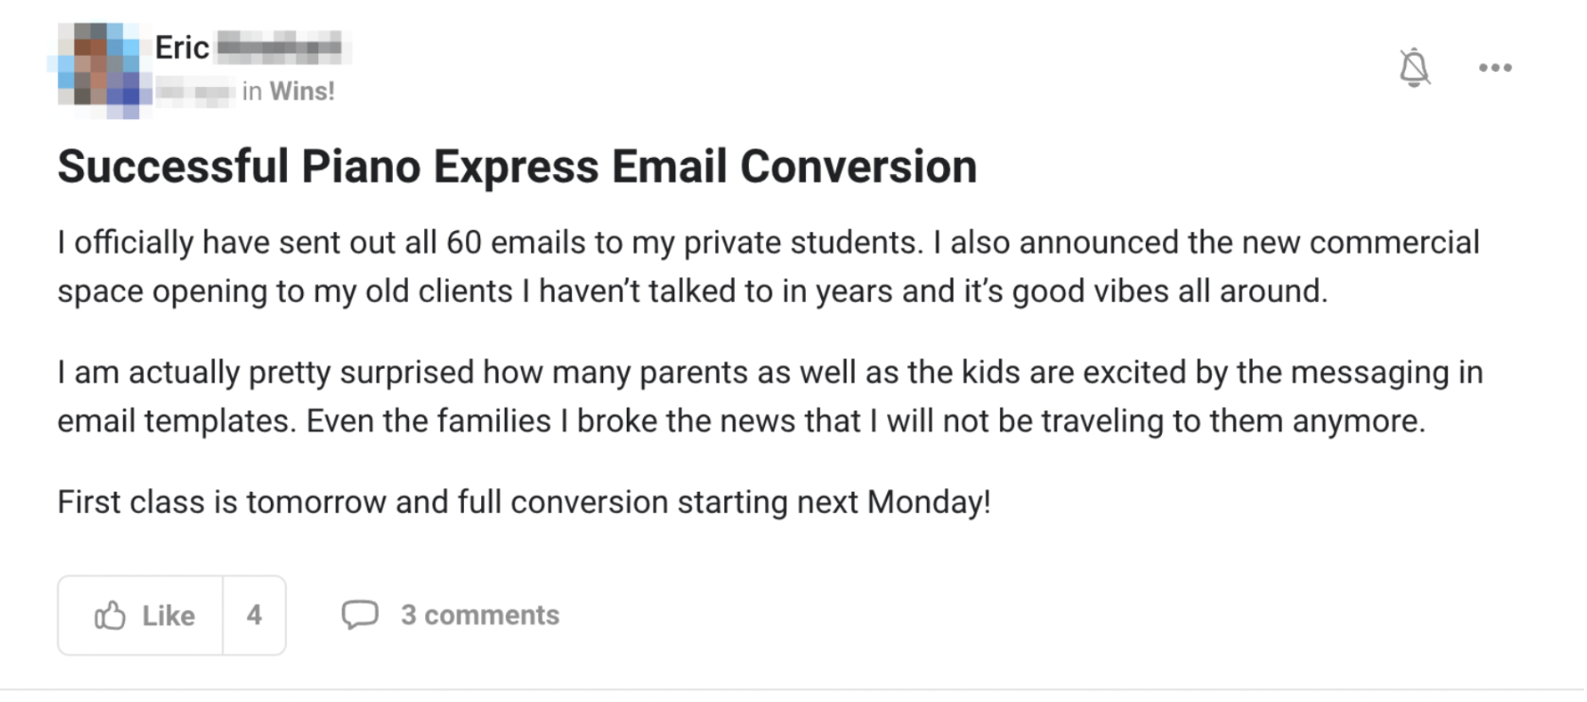Click the speech bubble comment icon

[x=360, y=615]
